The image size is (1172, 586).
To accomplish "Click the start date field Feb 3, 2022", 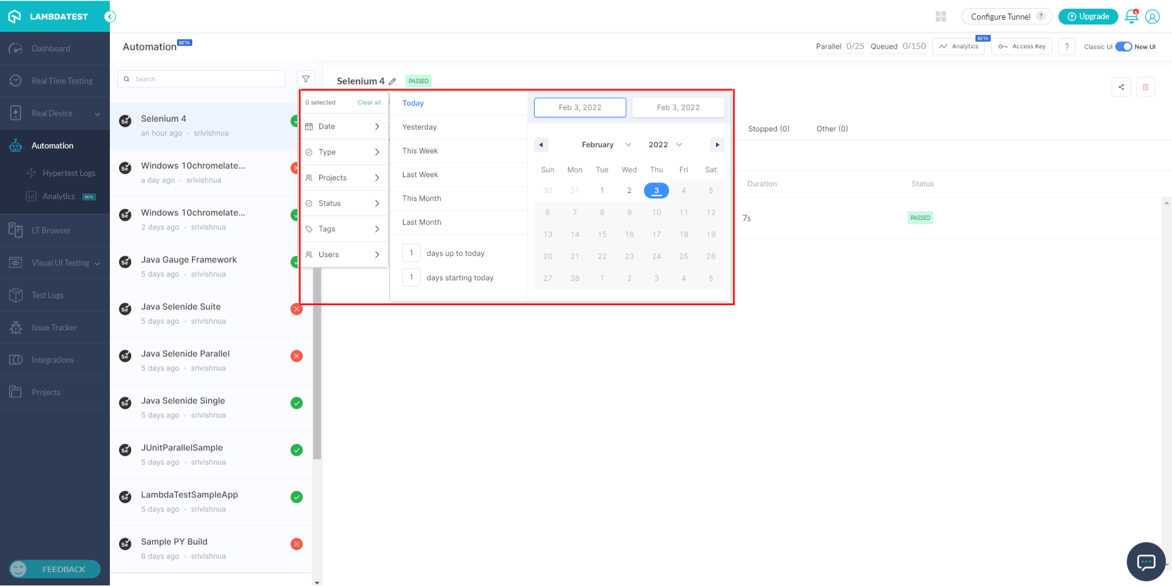I will click(580, 107).
